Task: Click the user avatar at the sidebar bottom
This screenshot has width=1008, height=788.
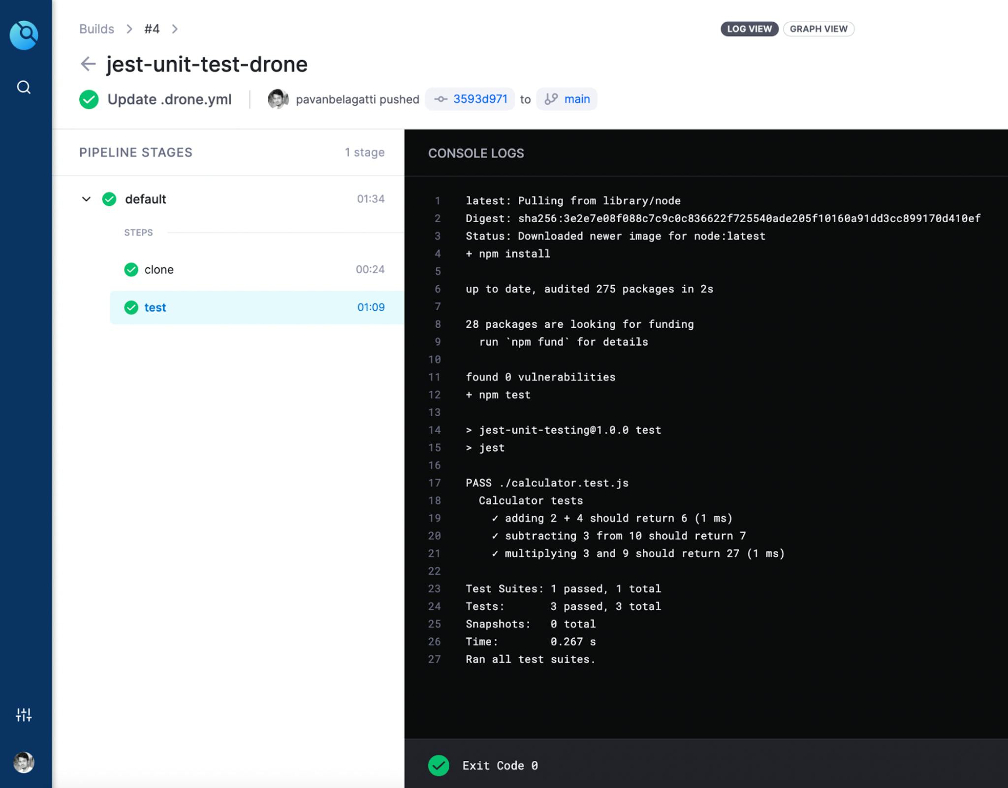Action: [x=24, y=762]
